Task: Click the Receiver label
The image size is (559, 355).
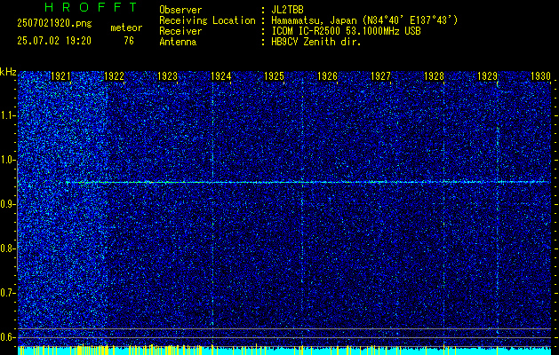Action: click(180, 31)
